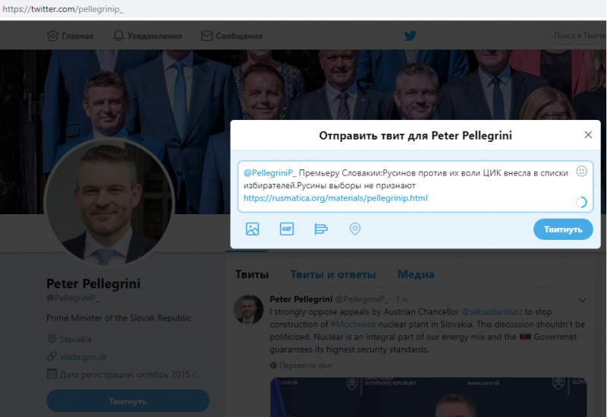This screenshot has height=417, width=607.
Task: Switch to the Медиа tab
Action: (416, 274)
